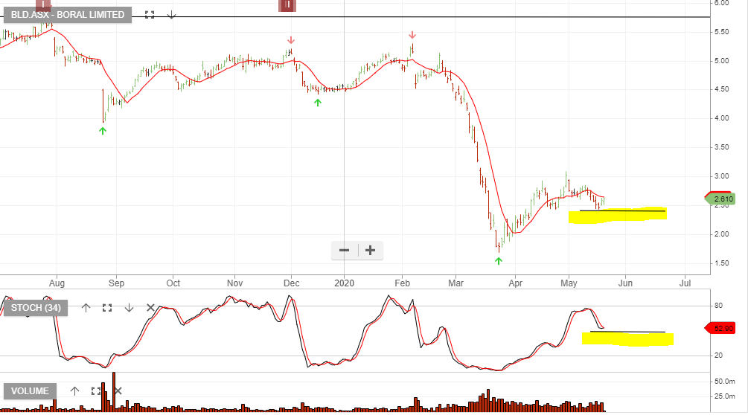Click the Sep label on time axis
The height and width of the screenshot is (415, 748).
[x=116, y=283]
